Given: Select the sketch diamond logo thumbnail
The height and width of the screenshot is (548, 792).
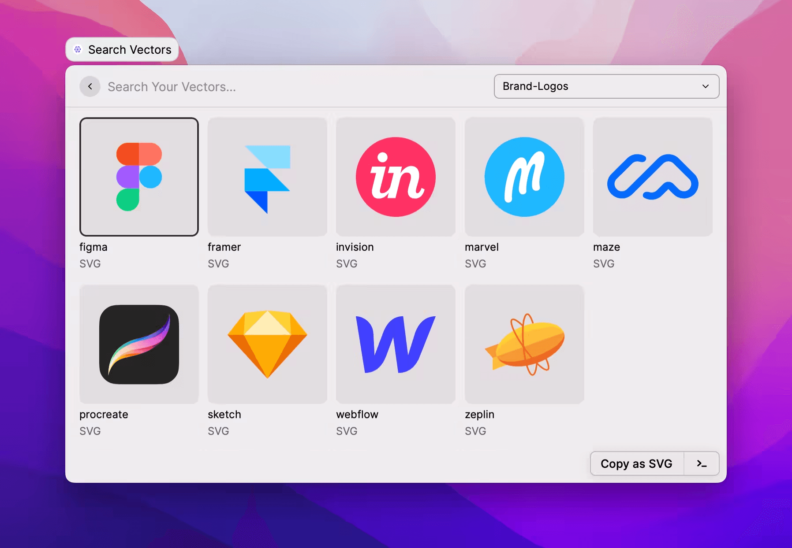Looking at the screenshot, I should (x=267, y=344).
